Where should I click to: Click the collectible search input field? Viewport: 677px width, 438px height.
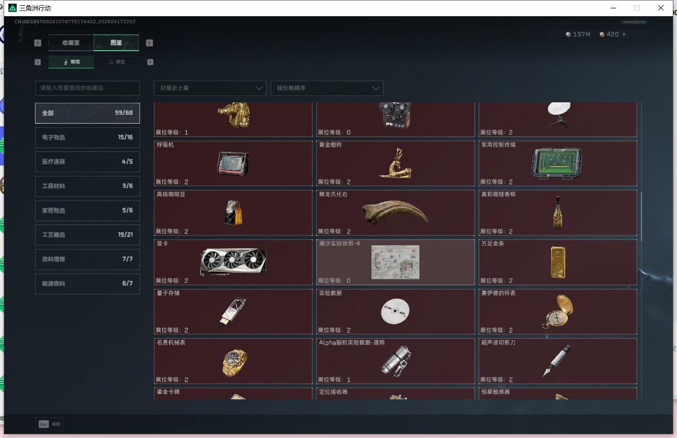[x=87, y=88]
